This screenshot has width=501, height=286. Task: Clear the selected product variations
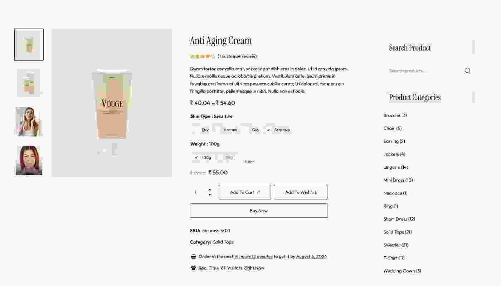pyautogui.click(x=249, y=162)
